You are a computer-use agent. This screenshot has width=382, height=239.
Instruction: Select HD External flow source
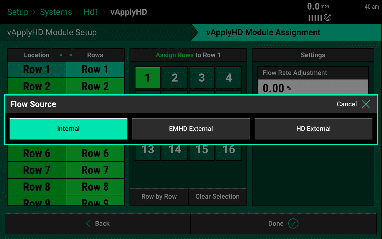pos(313,128)
